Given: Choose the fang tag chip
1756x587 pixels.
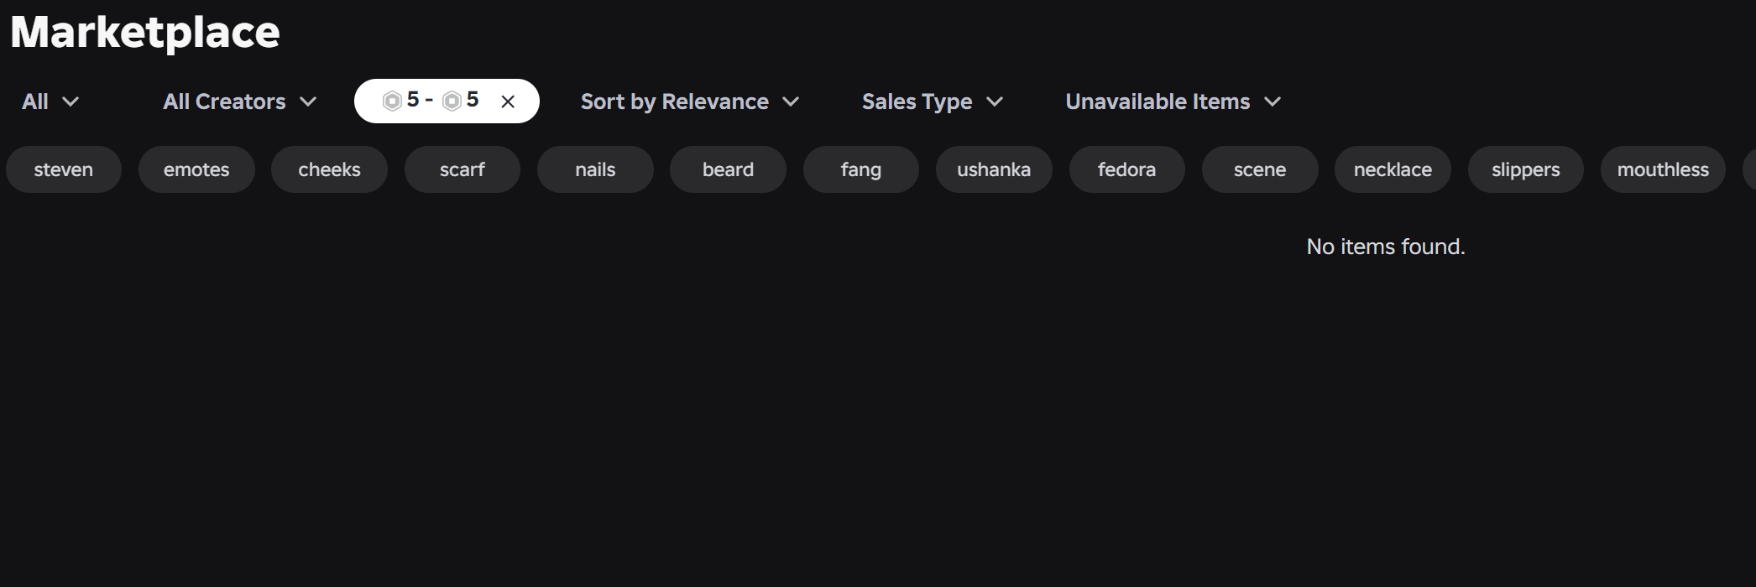Looking at the screenshot, I should point(861,169).
